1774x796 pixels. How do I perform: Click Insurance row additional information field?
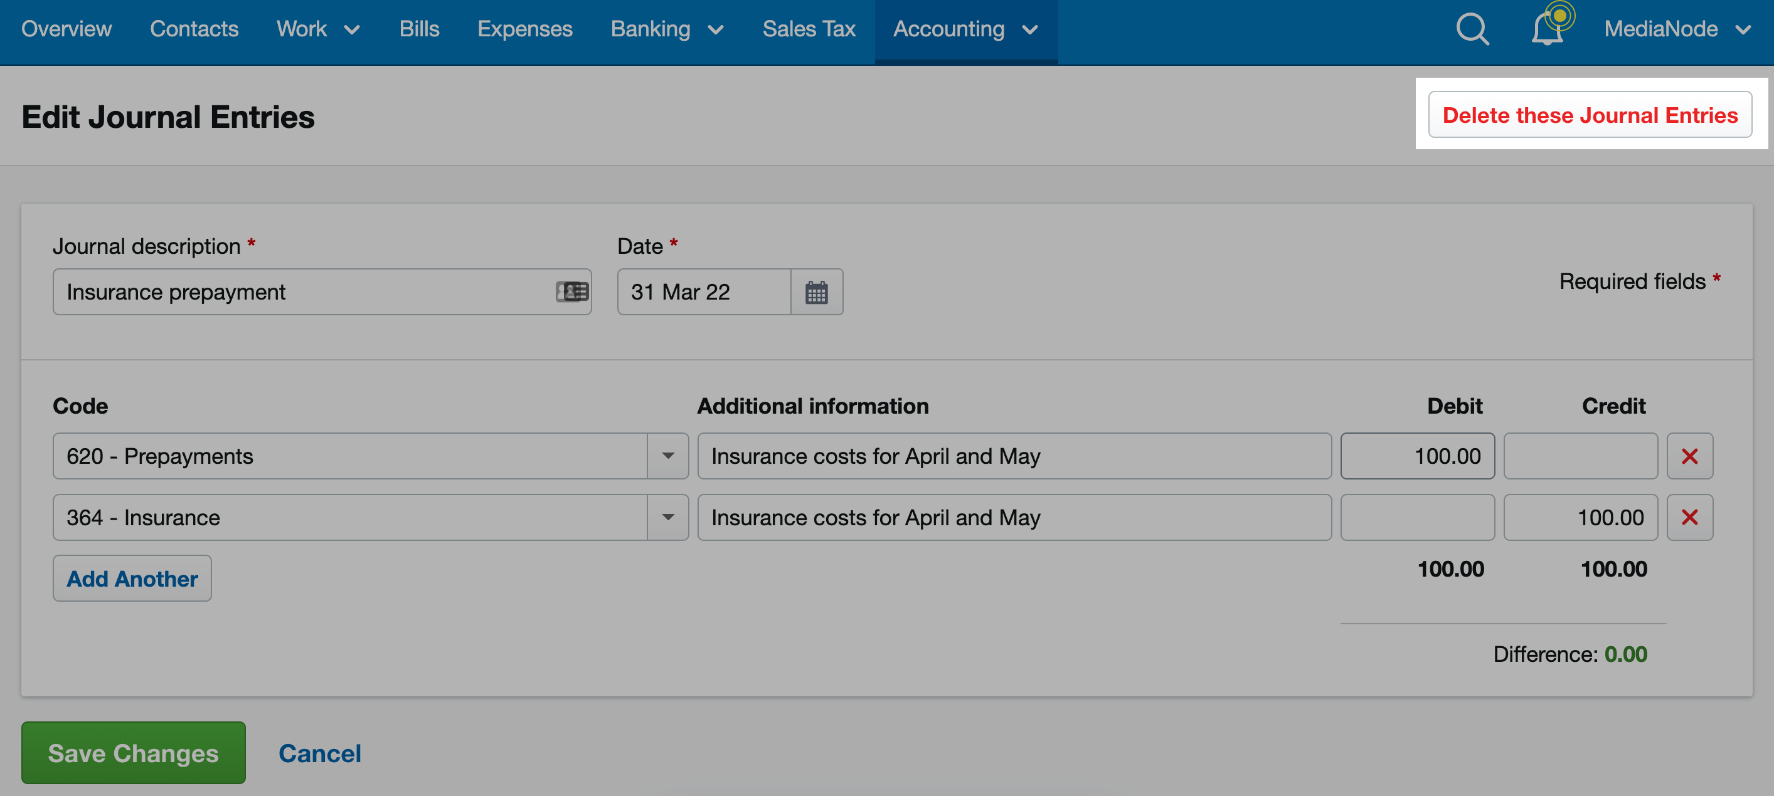pos(1014,517)
